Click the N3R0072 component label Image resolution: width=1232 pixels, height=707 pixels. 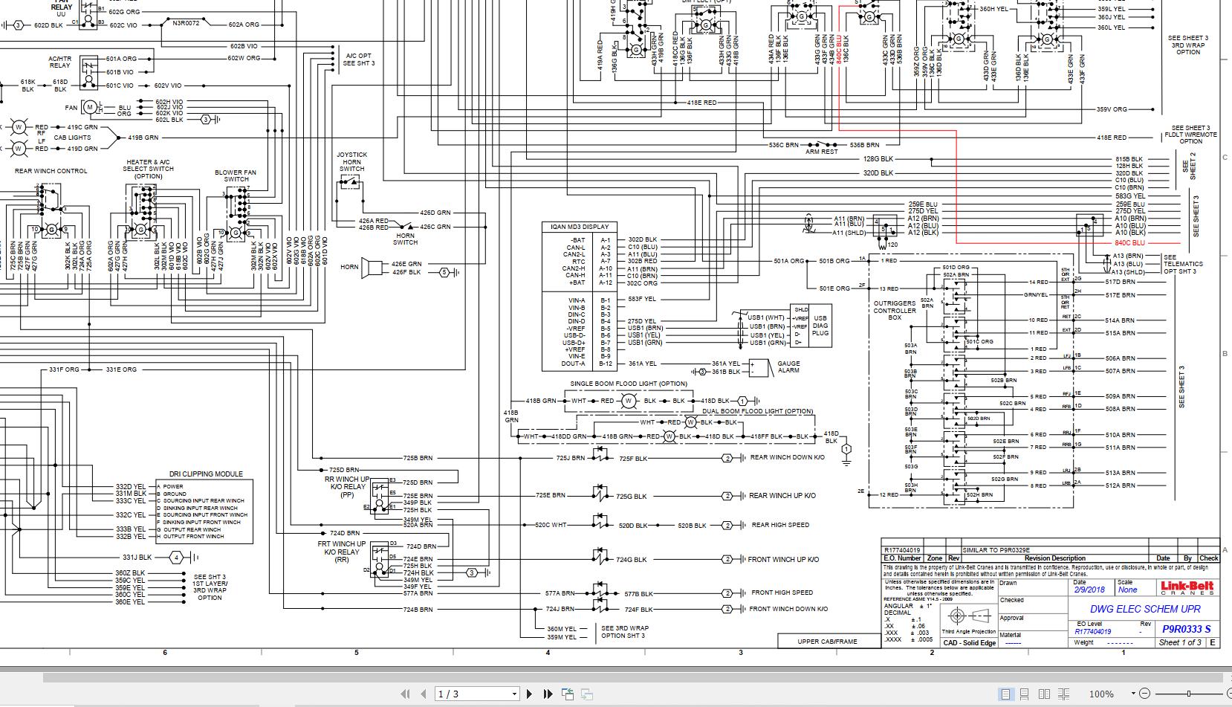[186, 23]
